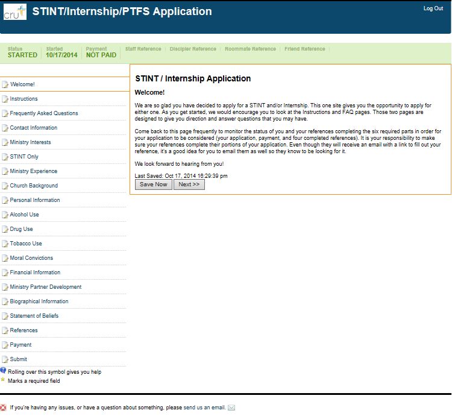
Task: Open Ministry Experience section
Action: coord(33,171)
